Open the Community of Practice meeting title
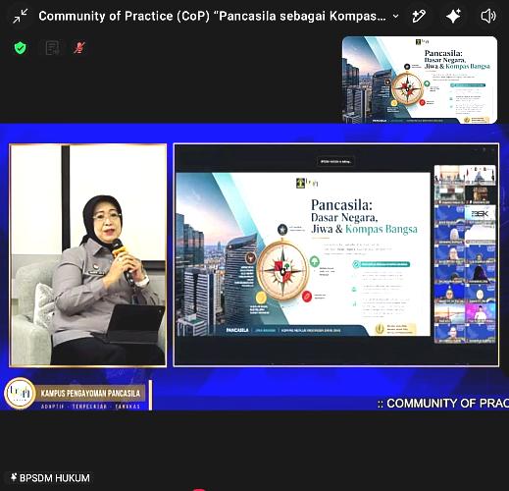 click(x=212, y=16)
